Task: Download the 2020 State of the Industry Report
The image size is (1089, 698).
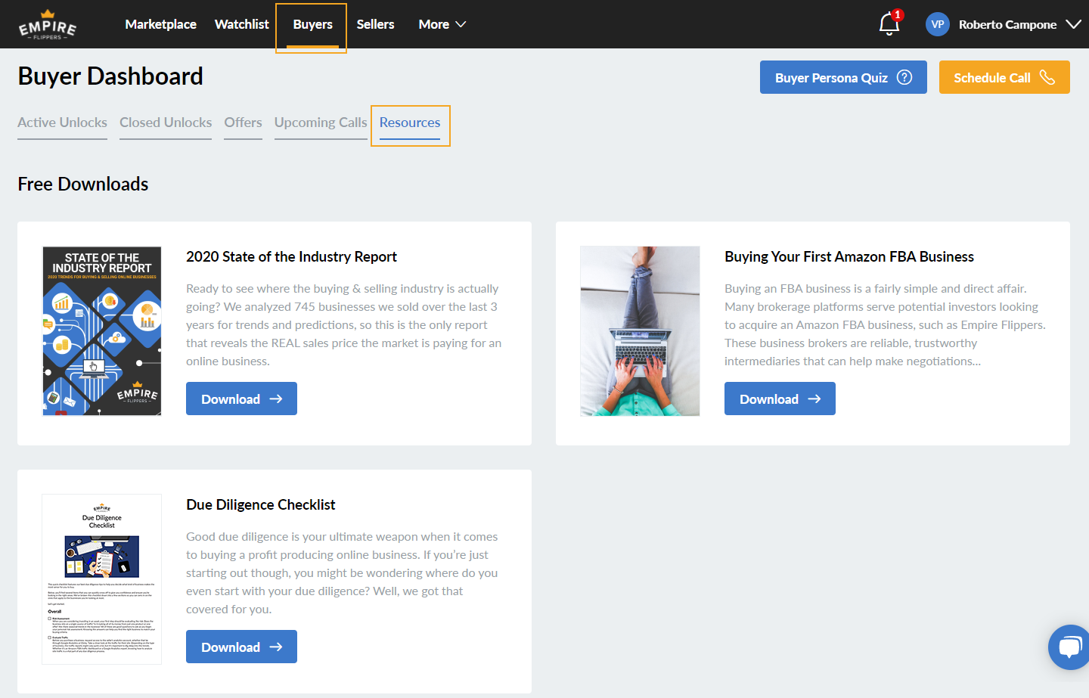Action: tap(241, 399)
